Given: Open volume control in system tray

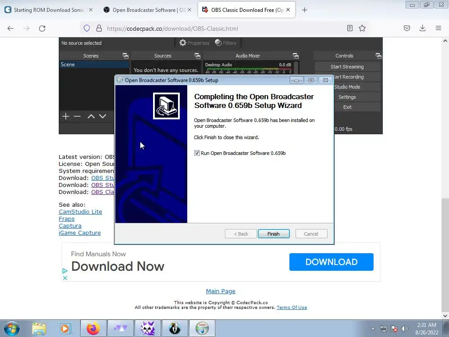Looking at the screenshot, I should tap(405, 329).
